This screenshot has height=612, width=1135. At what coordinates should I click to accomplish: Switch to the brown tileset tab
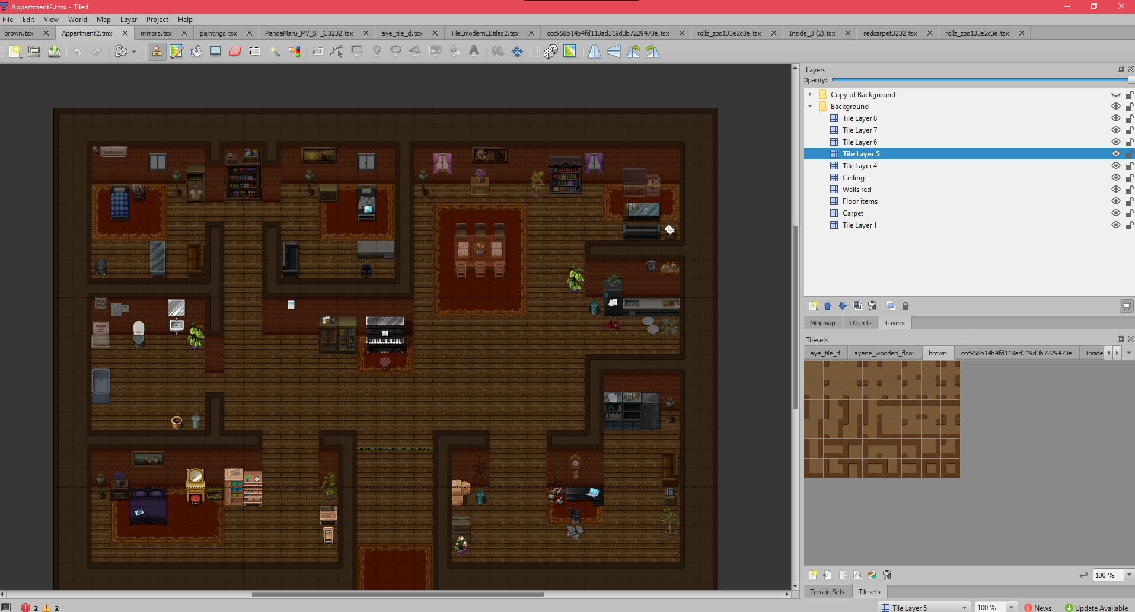click(937, 353)
